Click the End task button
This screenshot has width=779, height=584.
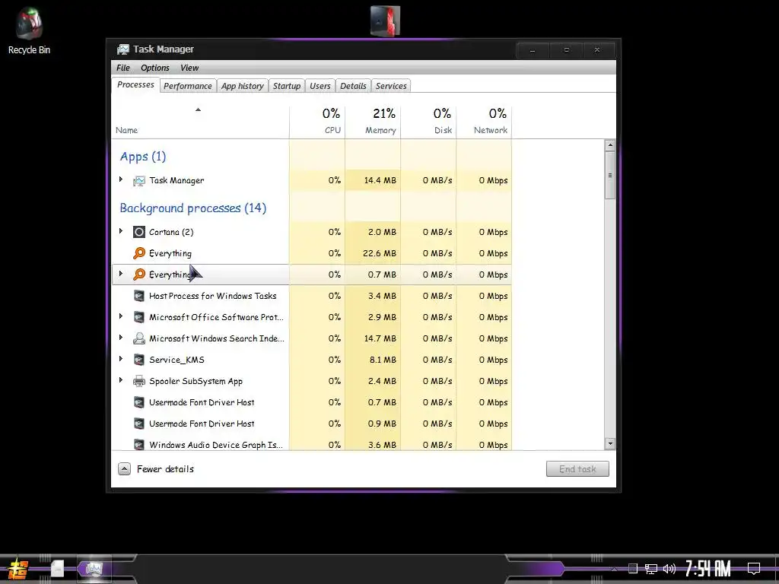coord(577,468)
